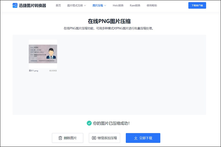Click the 下载客户端 button
Screen dimensions: 221x147
point(197,5)
